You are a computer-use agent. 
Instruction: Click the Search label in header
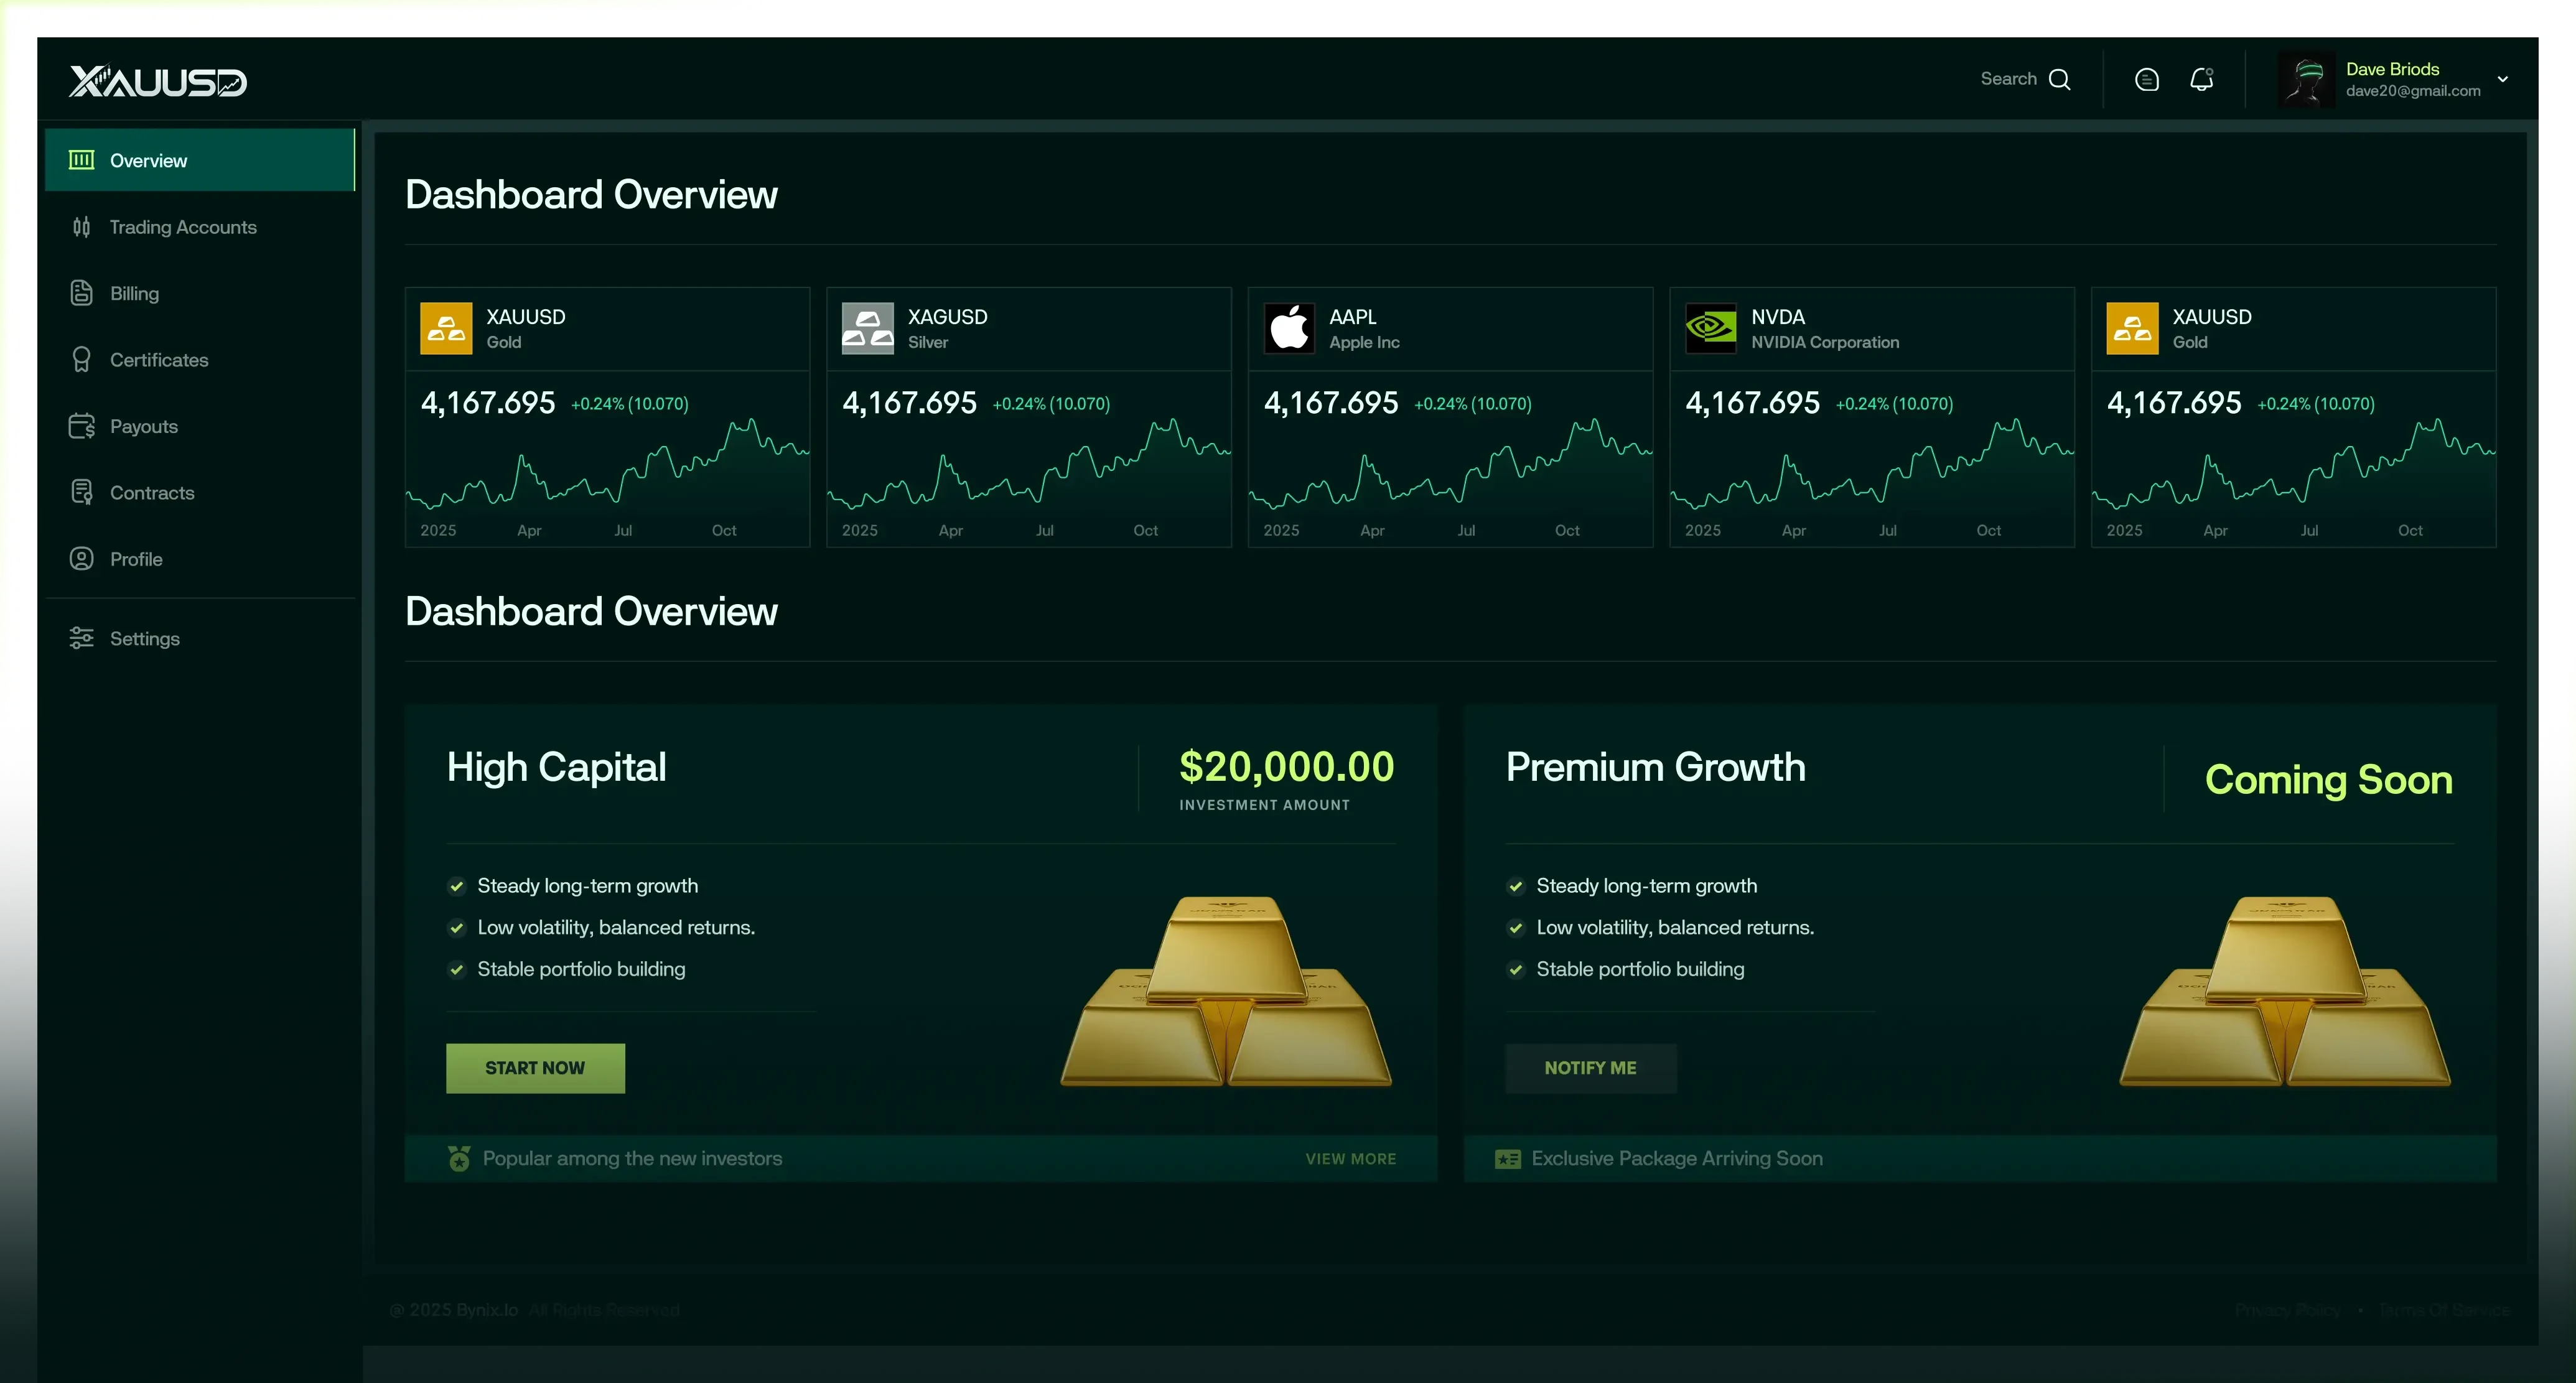2009,79
